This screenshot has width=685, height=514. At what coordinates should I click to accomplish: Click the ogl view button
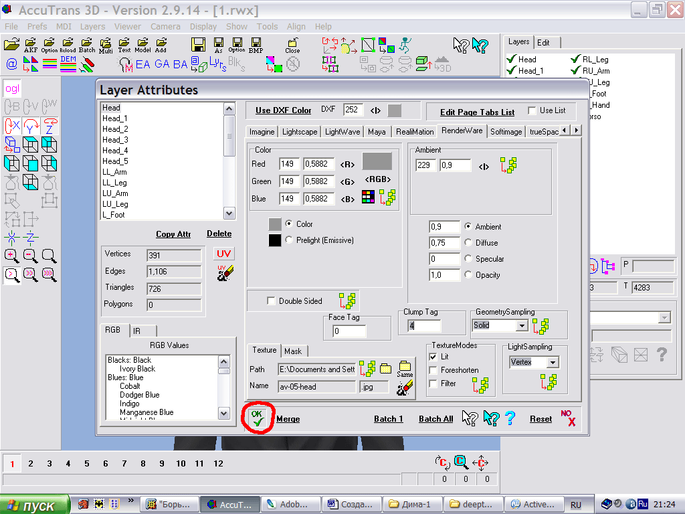(12, 89)
